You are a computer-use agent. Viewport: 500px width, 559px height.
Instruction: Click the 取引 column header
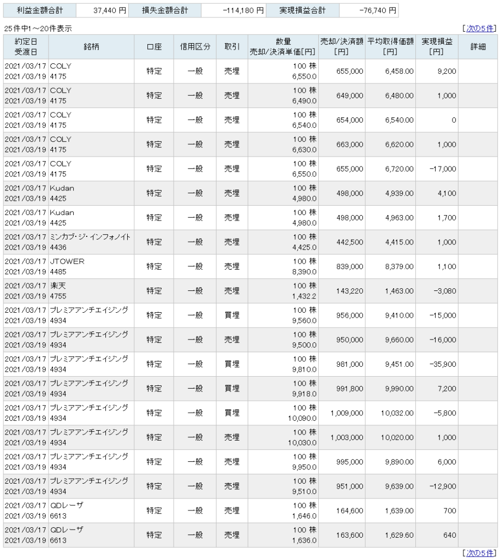coord(232,47)
